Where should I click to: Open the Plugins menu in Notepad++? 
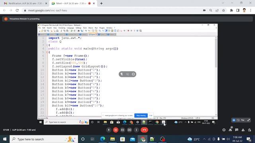pos(102,28)
